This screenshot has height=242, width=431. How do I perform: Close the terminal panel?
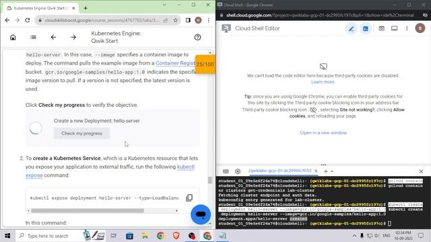pyautogui.click(x=421, y=171)
